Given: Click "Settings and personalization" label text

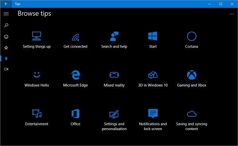Looking at the screenshot, I should pos(114,127).
